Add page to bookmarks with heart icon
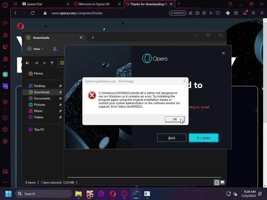 coord(218,13)
